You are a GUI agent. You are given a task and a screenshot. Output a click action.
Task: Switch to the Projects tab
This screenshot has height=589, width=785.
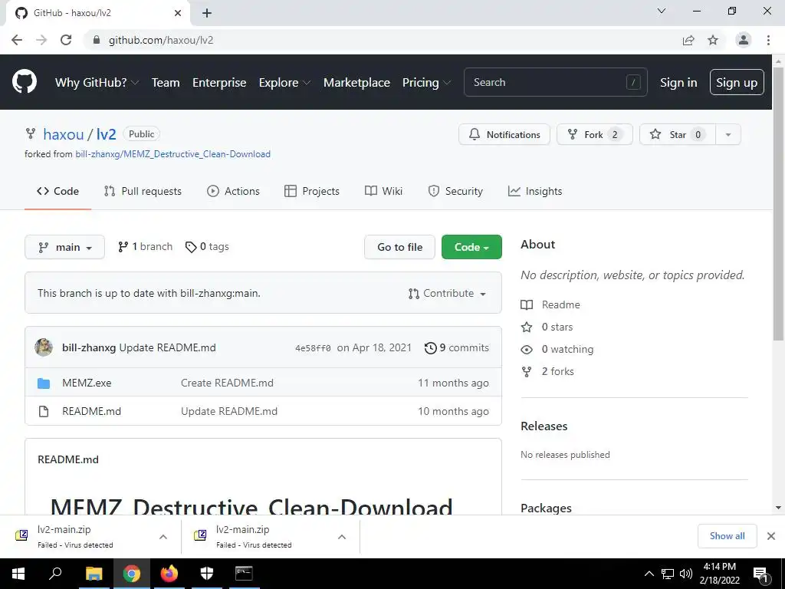312,191
